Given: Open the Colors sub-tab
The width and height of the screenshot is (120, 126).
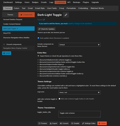Looking at the screenshot, I should point(16,8).
